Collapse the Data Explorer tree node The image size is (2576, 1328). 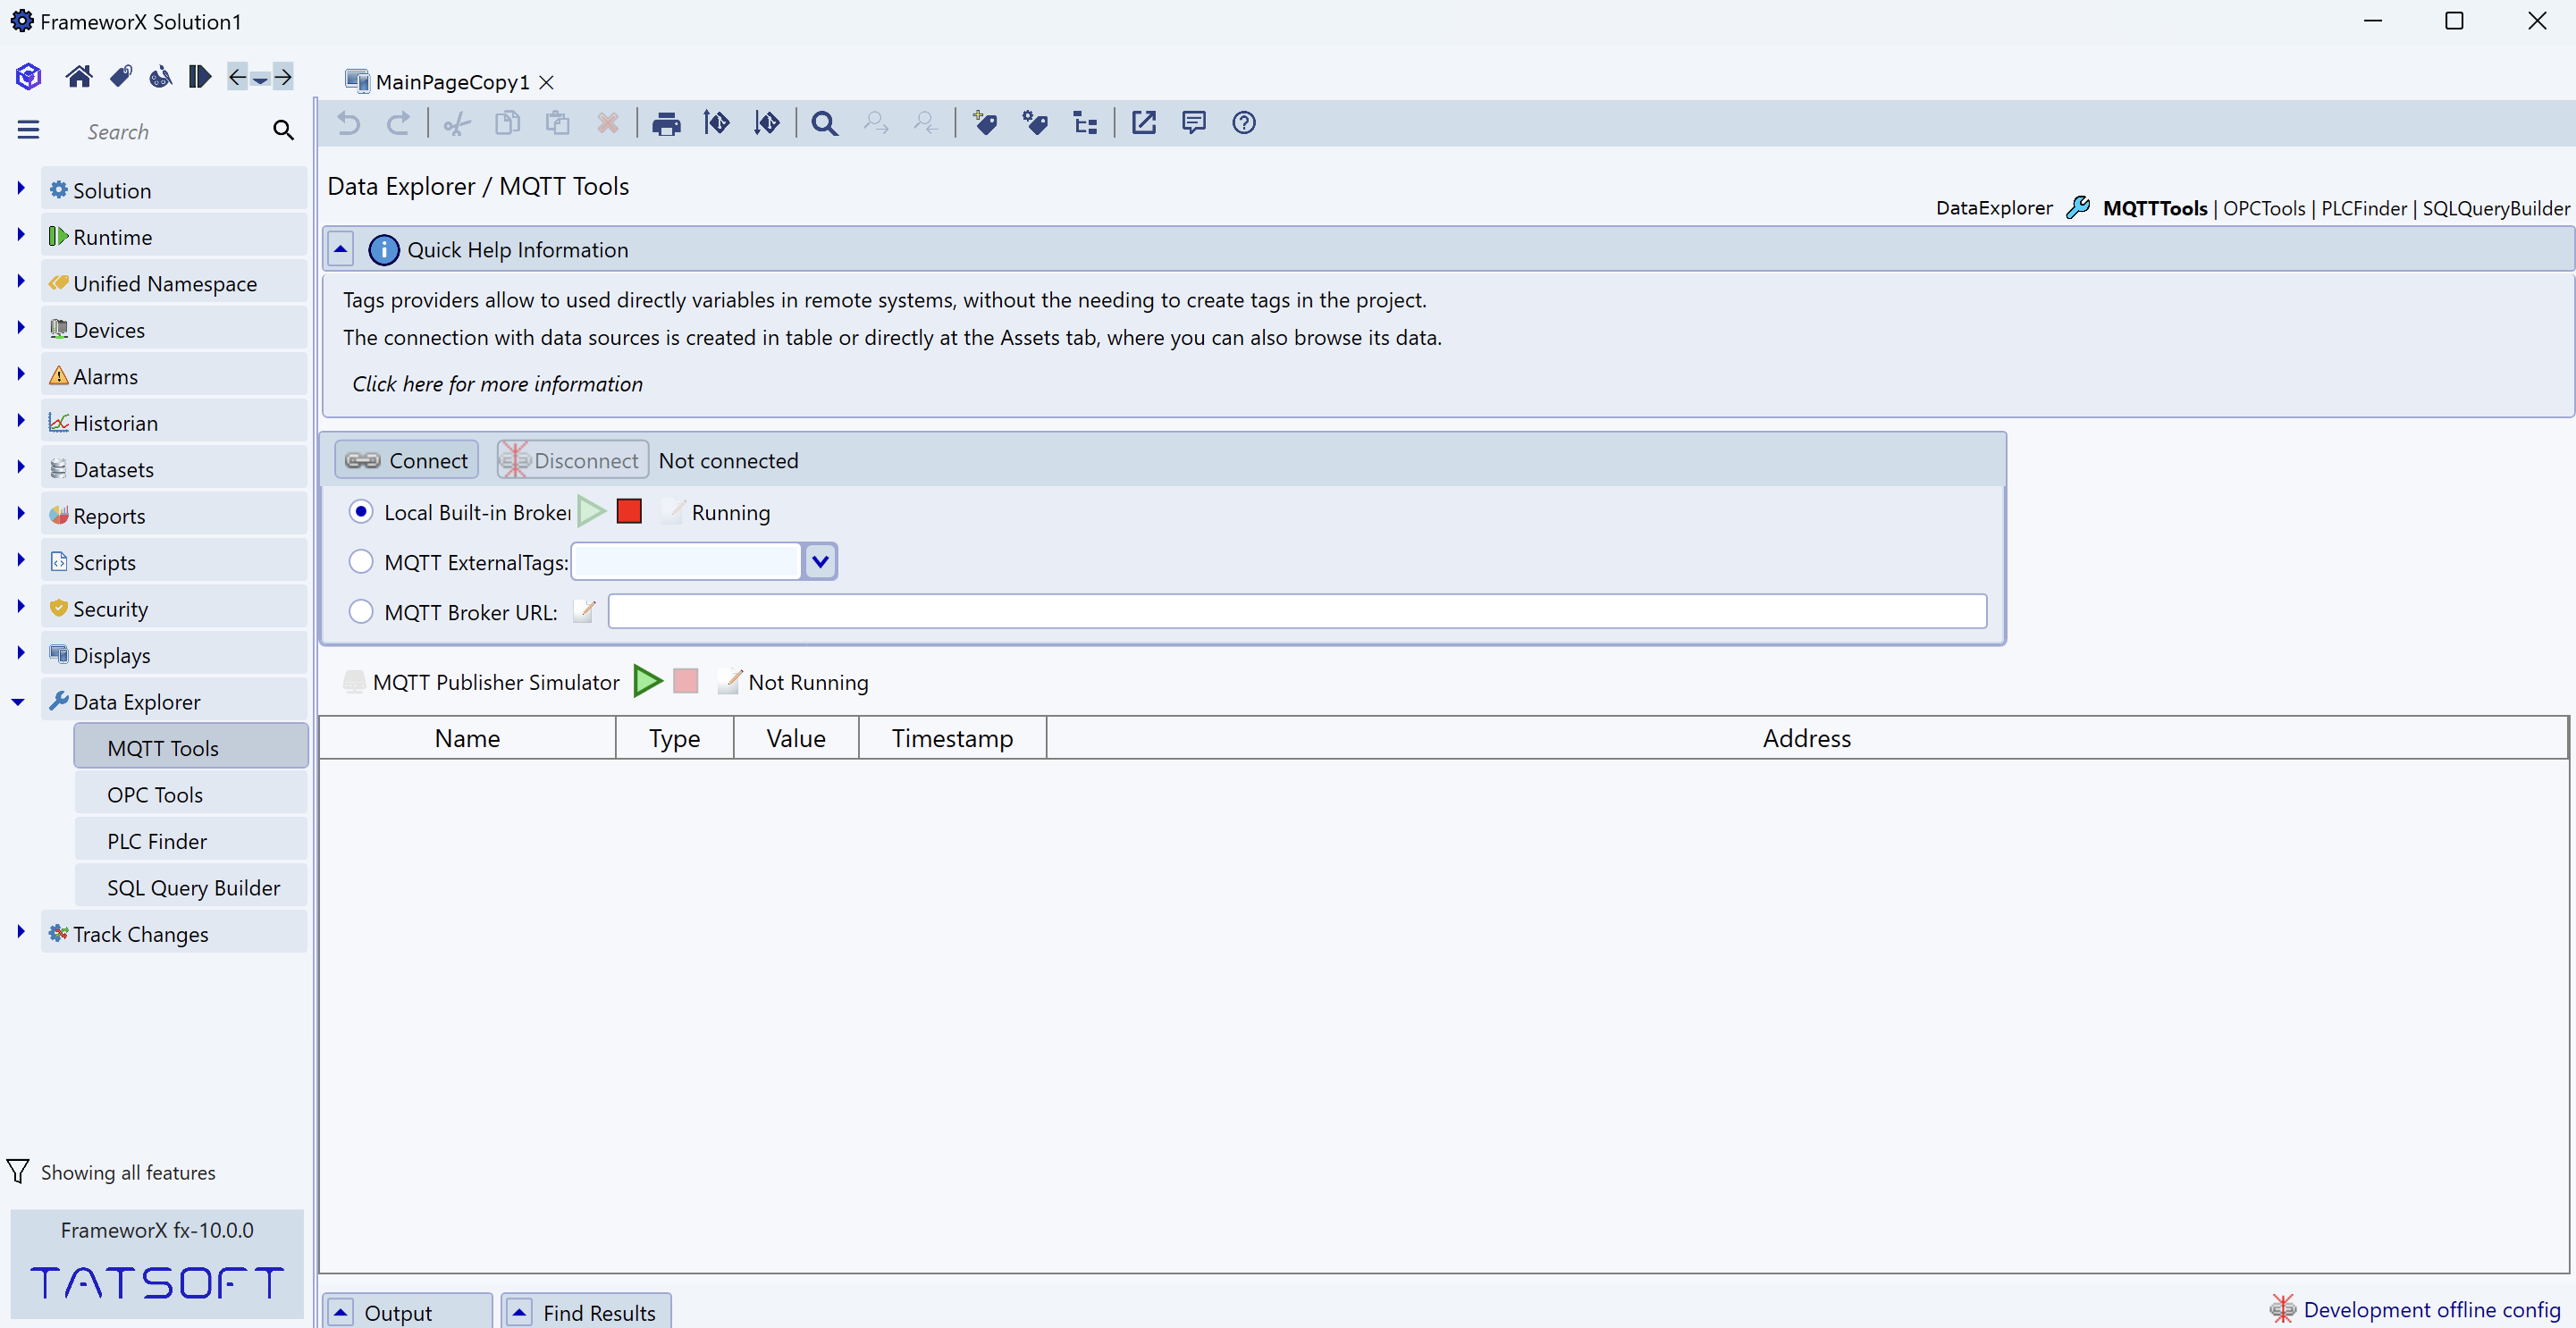(x=18, y=702)
